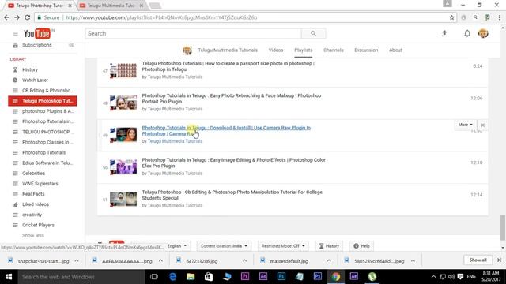Click the thumbnail of video 48
Viewport: 506px width, 284px height.
coord(123,103)
